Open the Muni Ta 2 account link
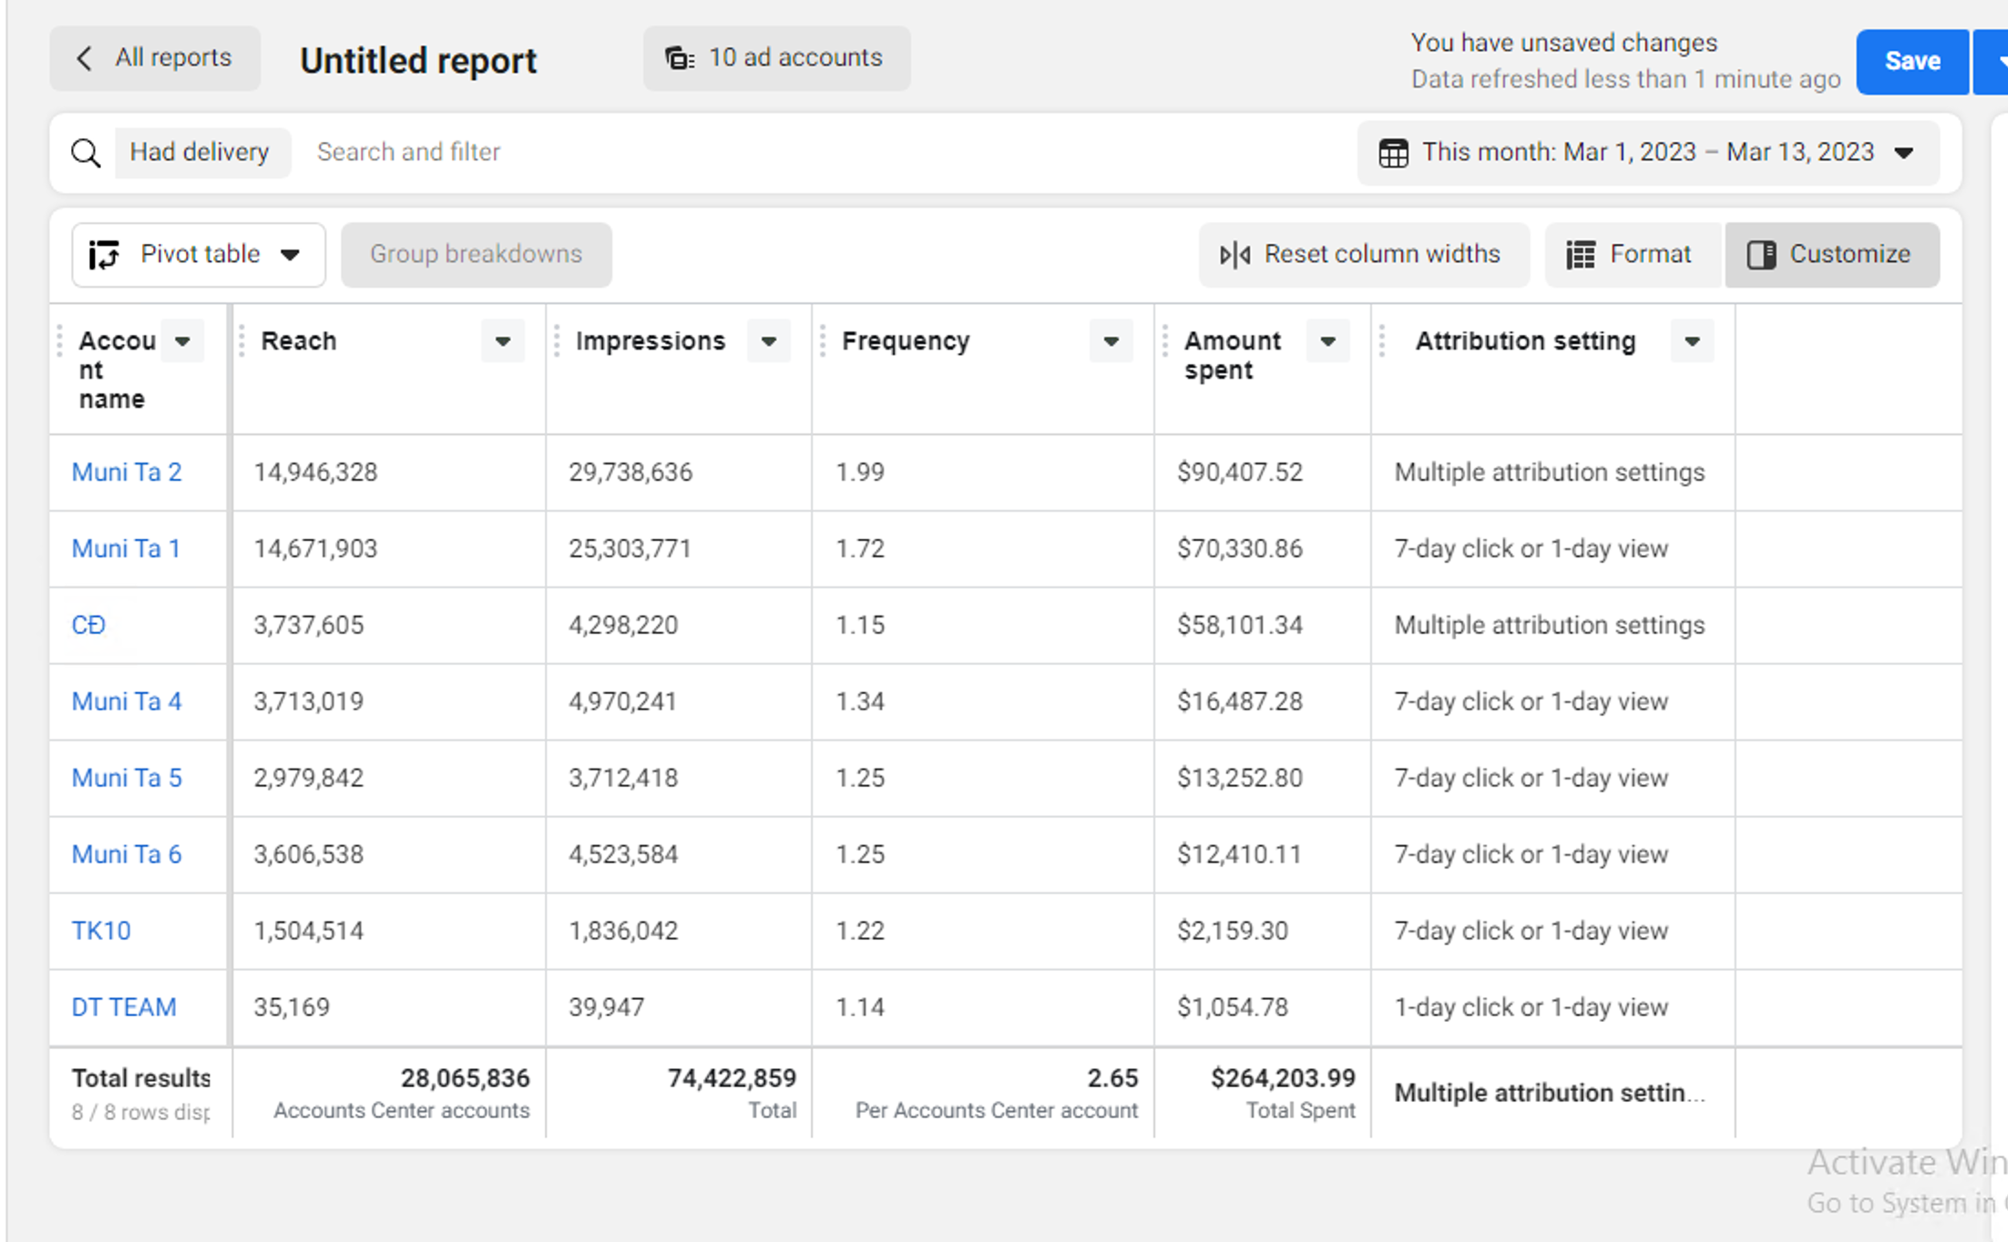The height and width of the screenshot is (1242, 2008). [127, 473]
